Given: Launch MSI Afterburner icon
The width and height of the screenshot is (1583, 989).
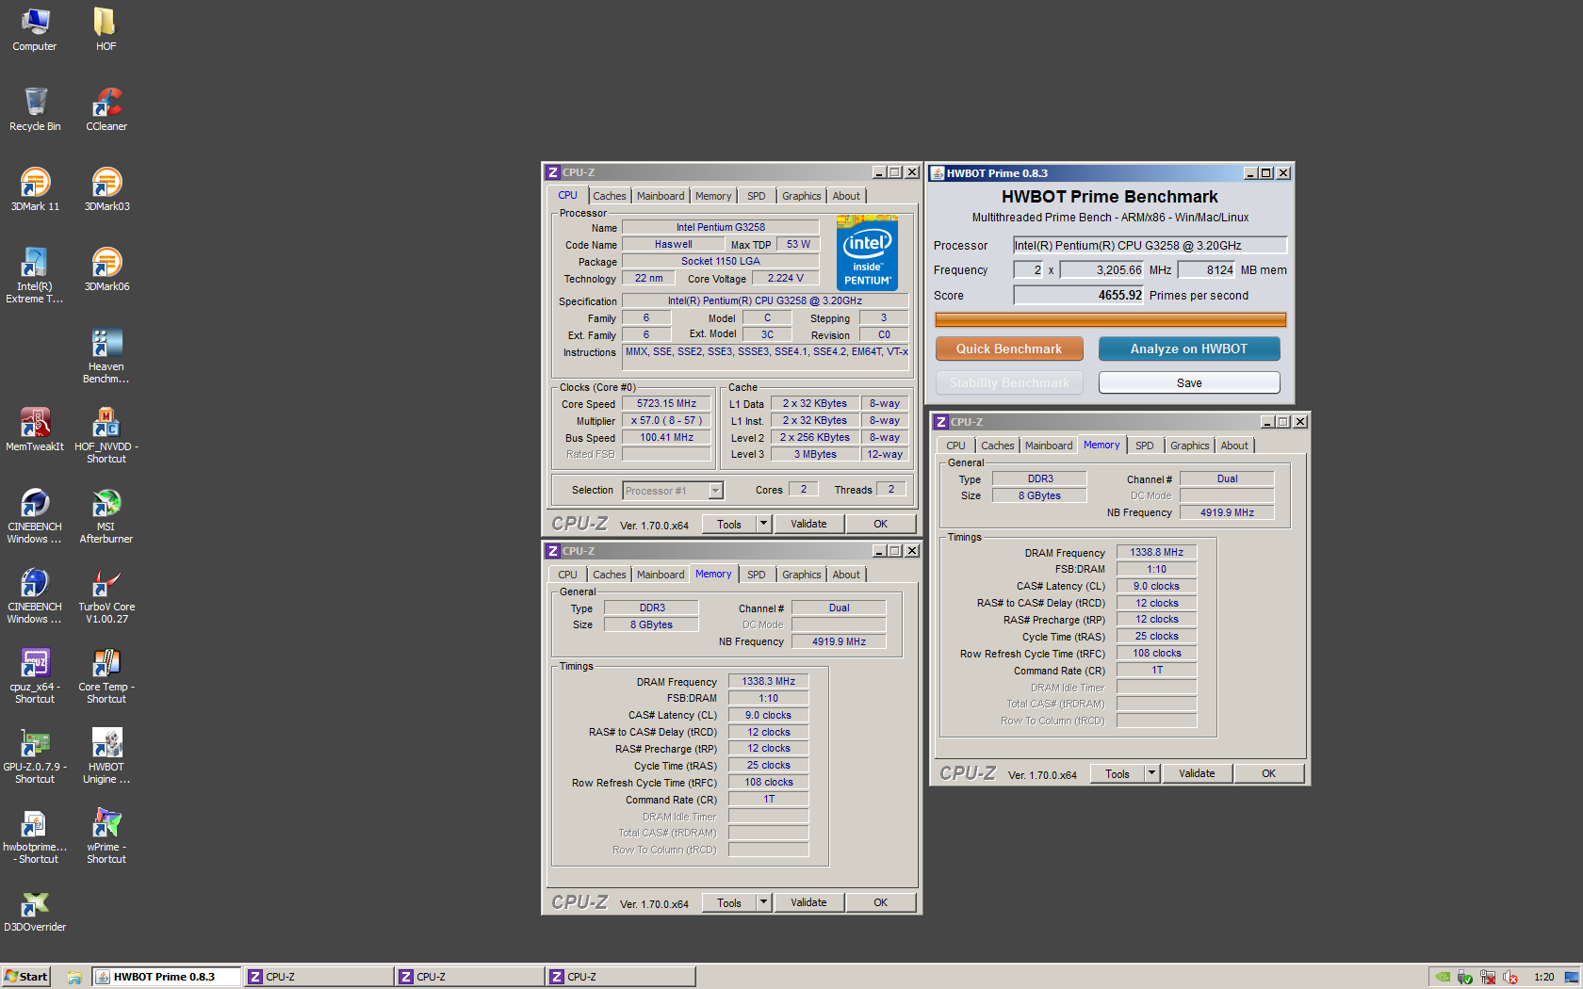Looking at the screenshot, I should [106, 516].
